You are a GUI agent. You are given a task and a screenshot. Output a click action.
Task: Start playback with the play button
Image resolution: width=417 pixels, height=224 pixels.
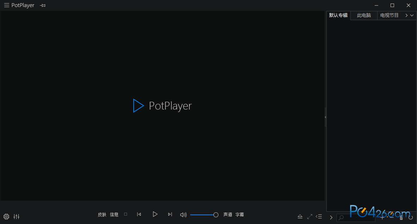[155, 214]
